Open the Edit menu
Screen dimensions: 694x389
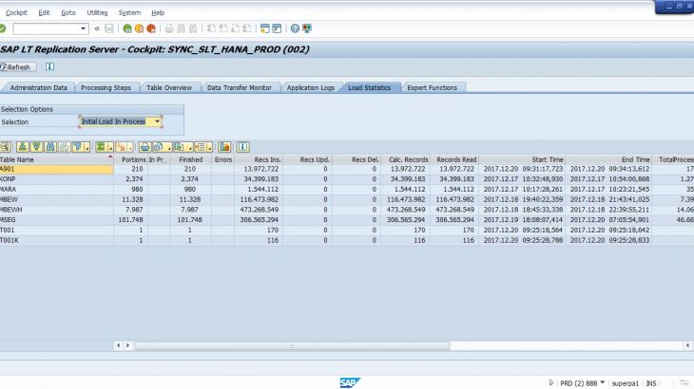pyautogui.click(x=44, y=12)
